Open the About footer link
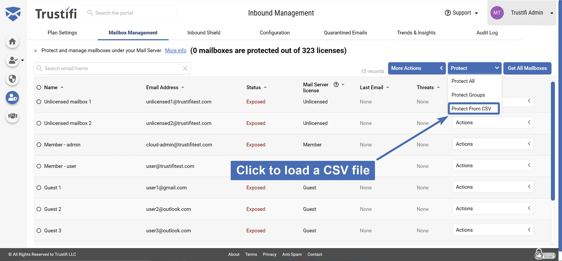 (x=234, y=255)
